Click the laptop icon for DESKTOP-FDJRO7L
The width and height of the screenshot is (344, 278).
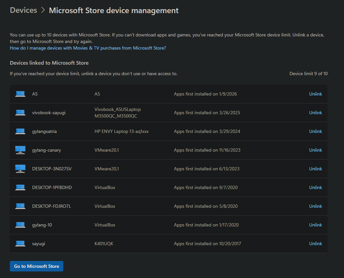[x=20, y=206]
